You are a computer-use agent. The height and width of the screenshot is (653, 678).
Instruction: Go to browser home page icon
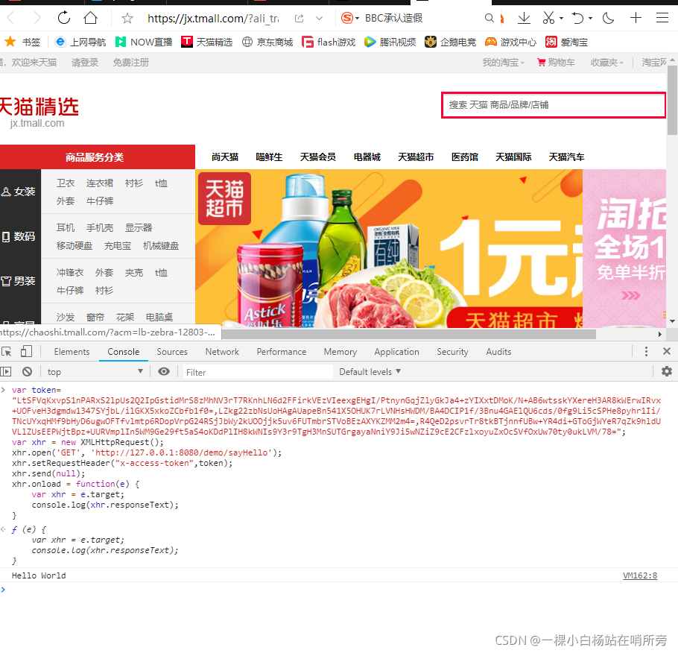[x=90, y=18]
